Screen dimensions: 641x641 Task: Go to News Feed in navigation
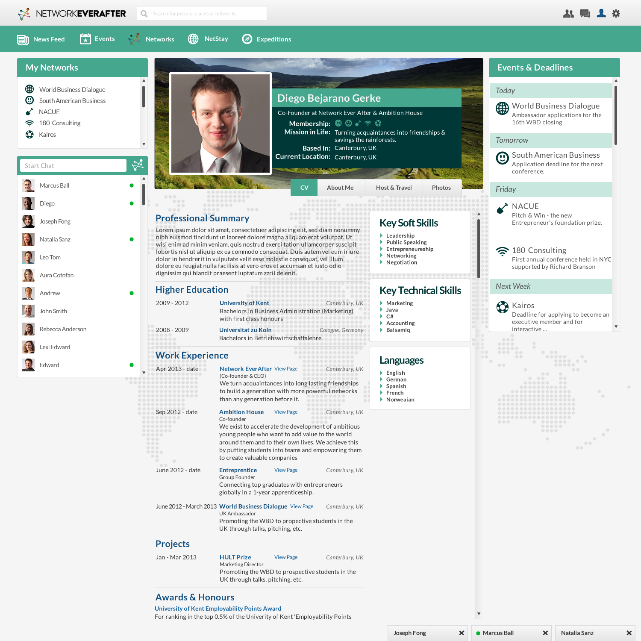[41, 39]
